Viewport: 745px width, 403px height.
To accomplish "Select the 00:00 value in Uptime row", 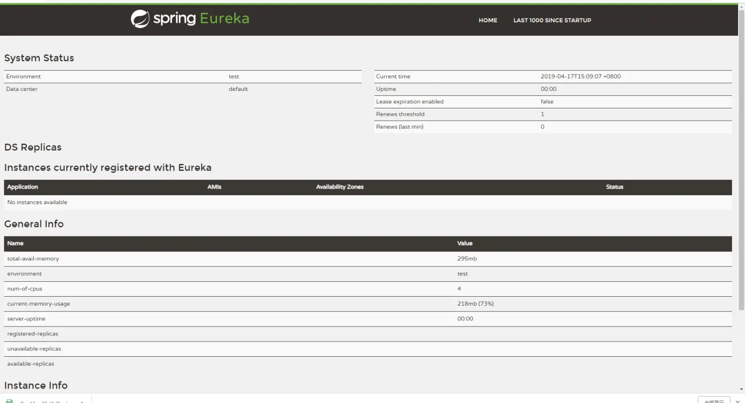I will [x=549, y=89].
